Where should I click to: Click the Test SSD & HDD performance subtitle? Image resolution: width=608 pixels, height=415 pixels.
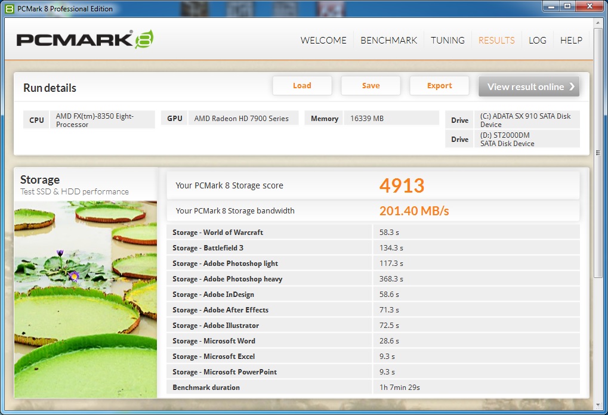(x=74, y=191)
